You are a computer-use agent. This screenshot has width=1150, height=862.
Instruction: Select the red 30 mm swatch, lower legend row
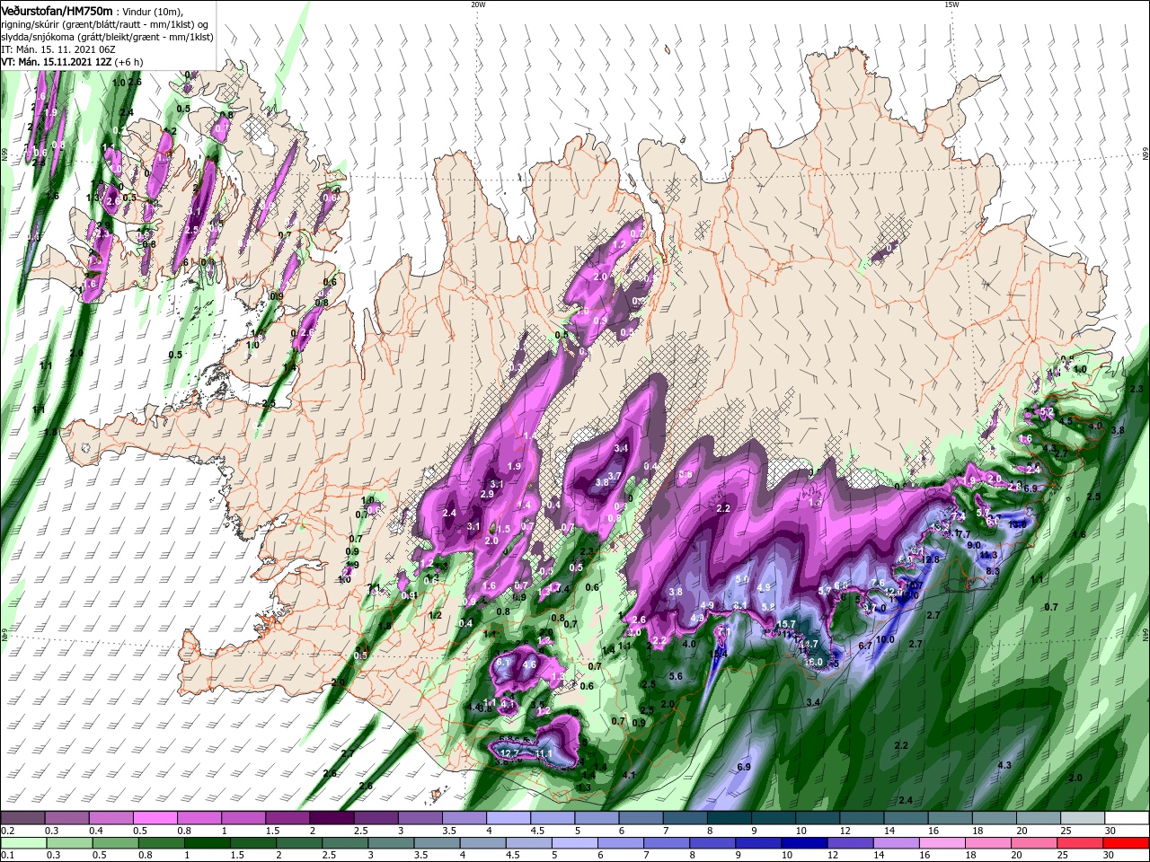(x=1127, y=843)
